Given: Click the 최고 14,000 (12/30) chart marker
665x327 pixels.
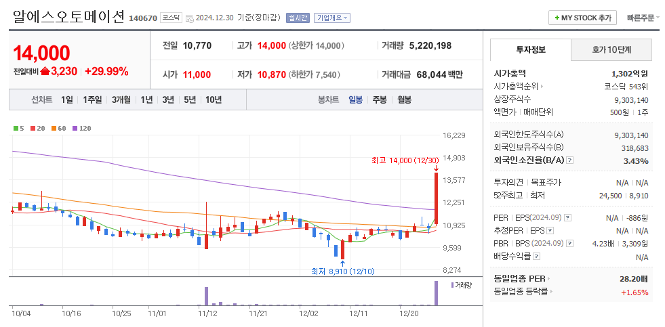Looking at the screenshot, I should (404, 160).
